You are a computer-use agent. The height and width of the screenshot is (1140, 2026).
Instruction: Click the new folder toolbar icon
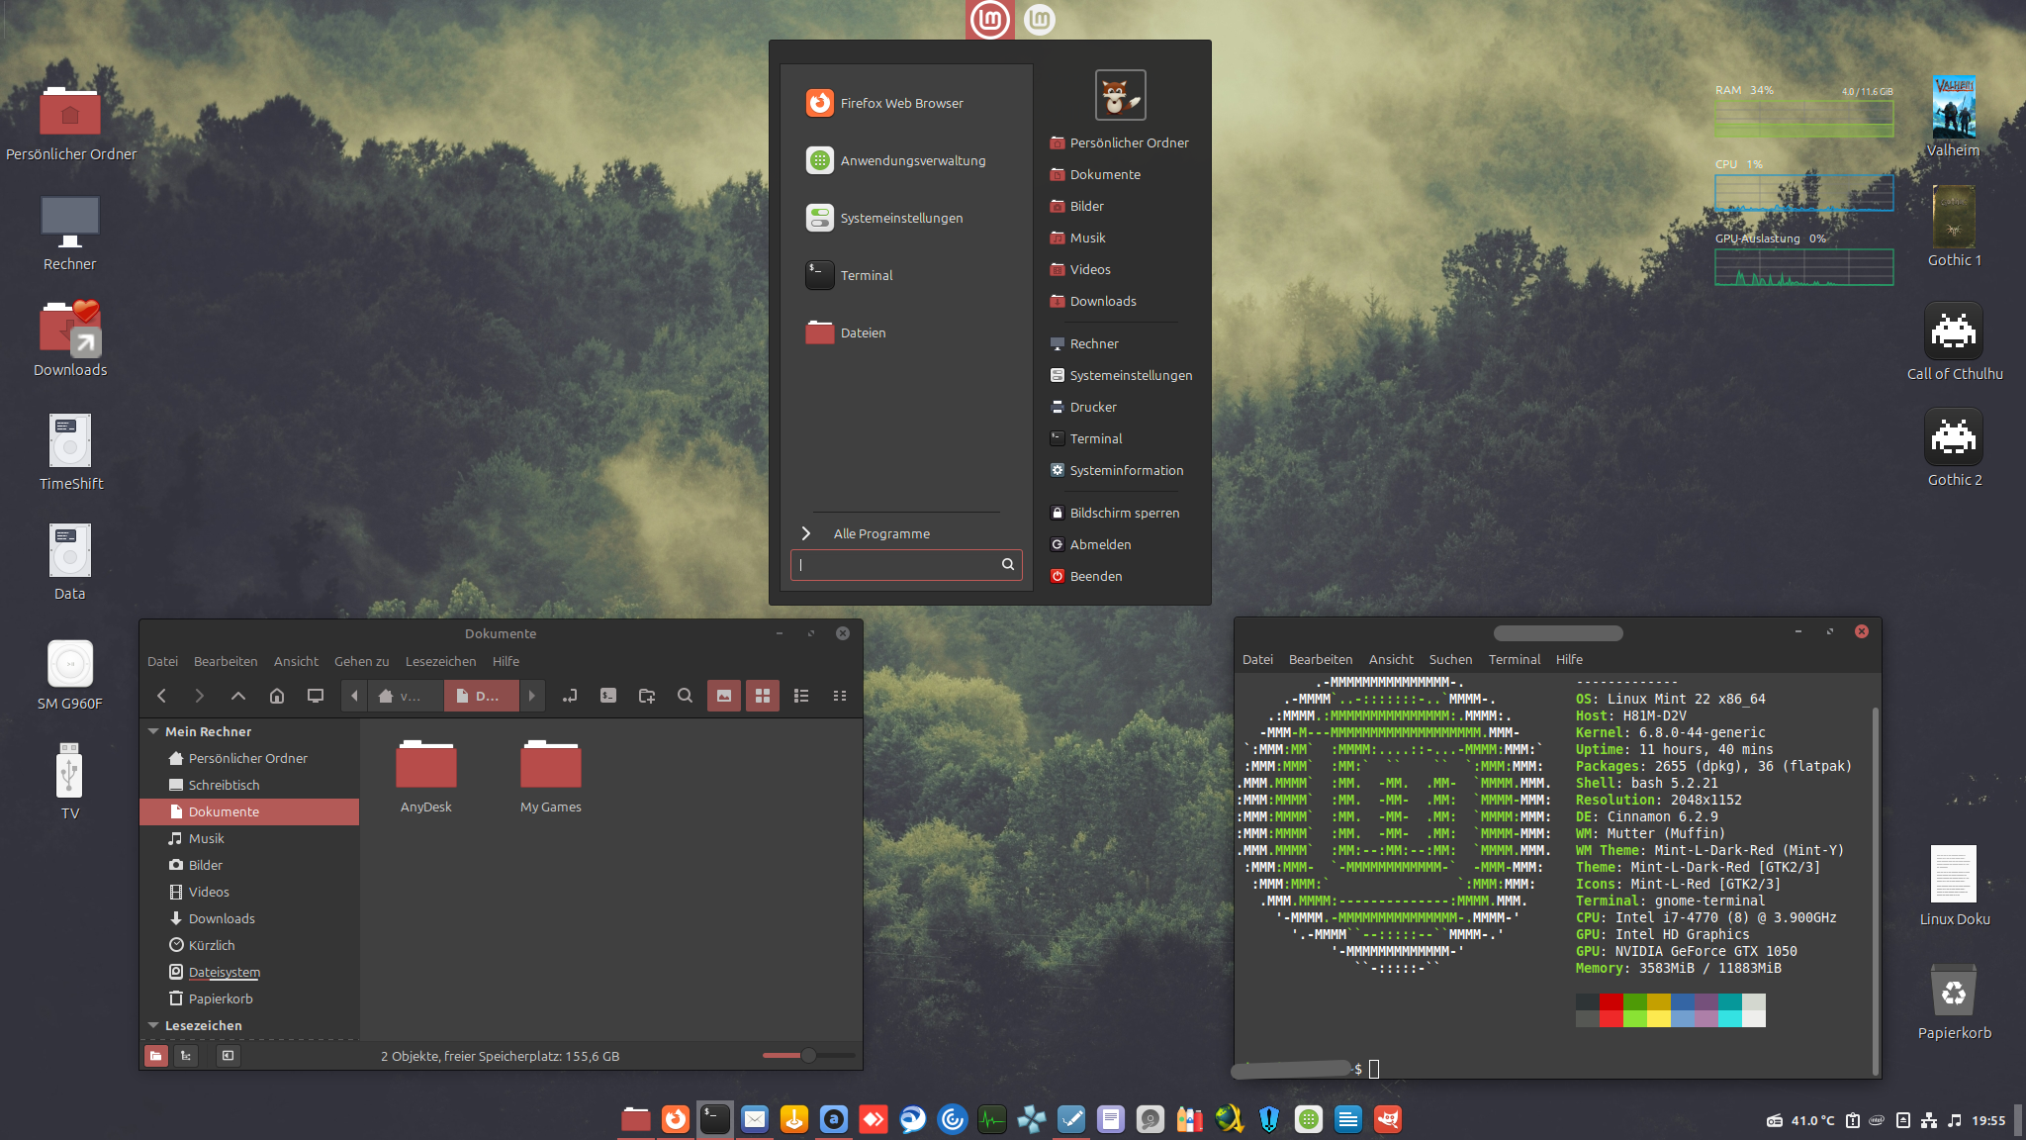click(x=647, y=696)
